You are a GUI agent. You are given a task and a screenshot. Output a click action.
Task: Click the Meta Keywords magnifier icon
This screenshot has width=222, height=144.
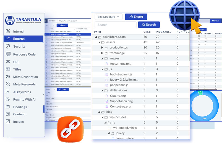(8, 84)
